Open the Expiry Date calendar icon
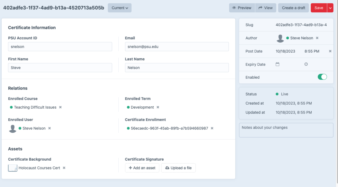This screenshot has height=187, width=338. 277,64
